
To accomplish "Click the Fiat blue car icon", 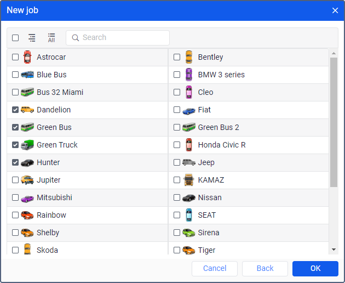I will [x=189, y=111].
